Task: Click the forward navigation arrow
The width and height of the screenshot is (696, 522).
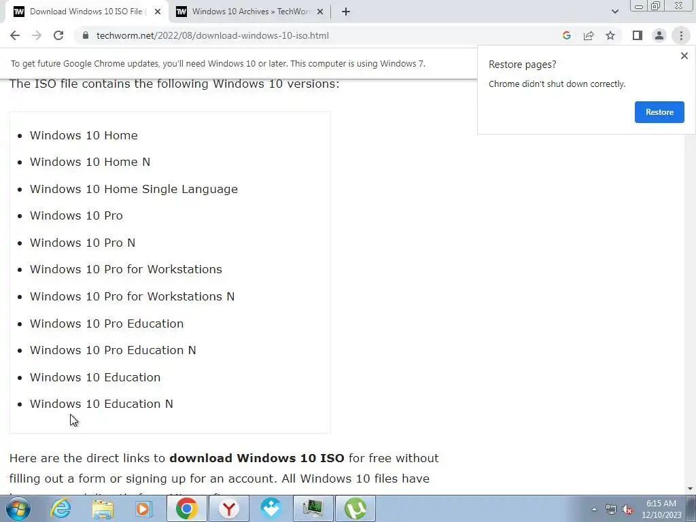Action: point(37,35)
